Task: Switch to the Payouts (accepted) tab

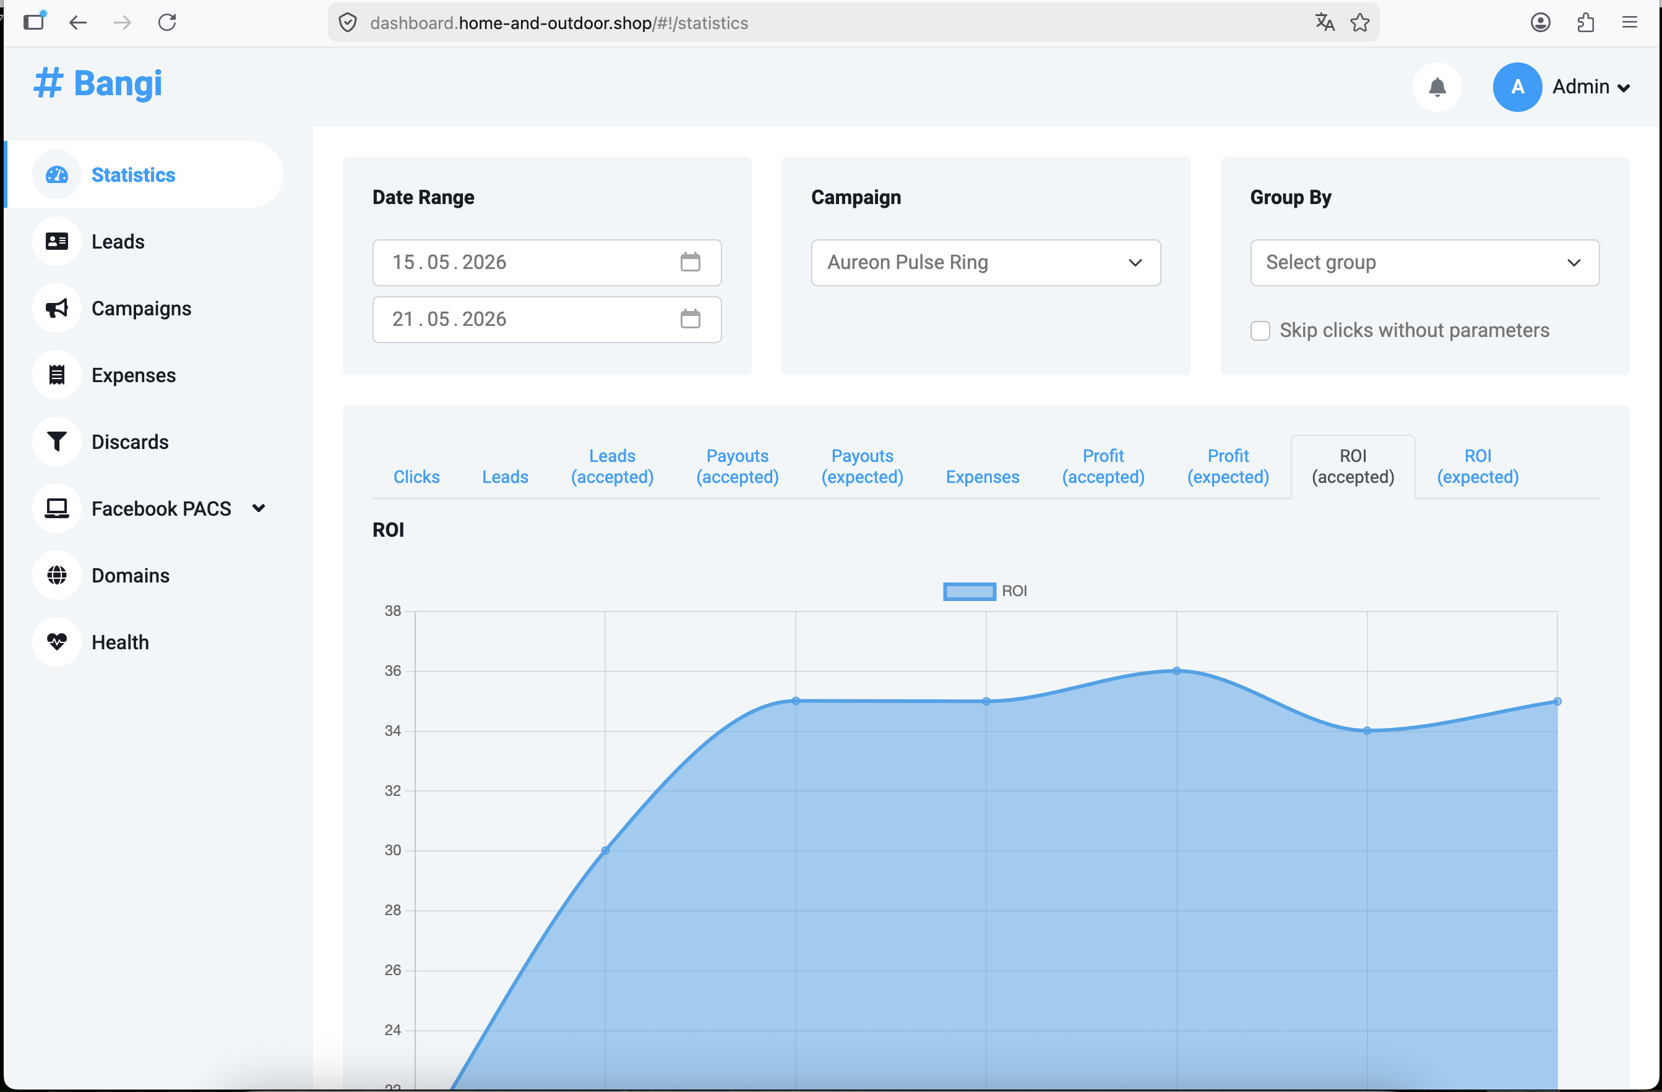Action: (x=737, y=466)
